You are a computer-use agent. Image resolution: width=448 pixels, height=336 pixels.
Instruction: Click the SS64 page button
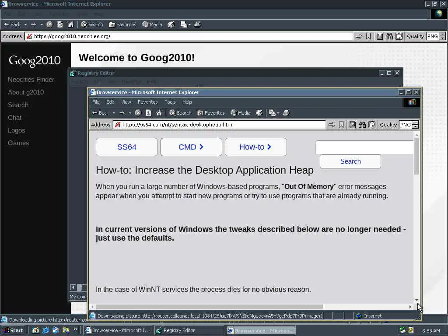[x=127, y=147]
